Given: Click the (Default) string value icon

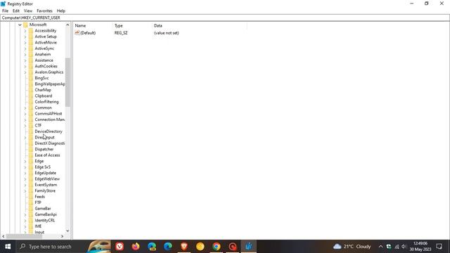Looking at the screenshot, I should (77, 33).
